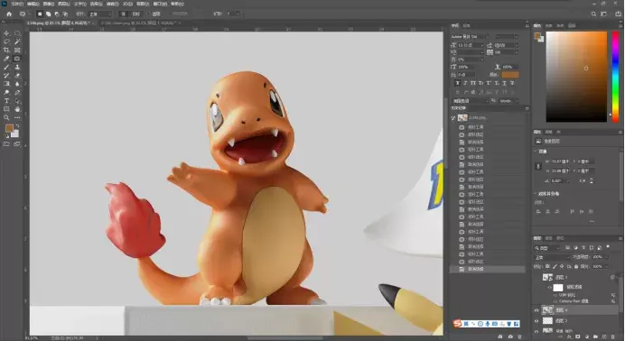Toggle lock all in Layers panel
This screenshot has height=341, width=625.
576,267
